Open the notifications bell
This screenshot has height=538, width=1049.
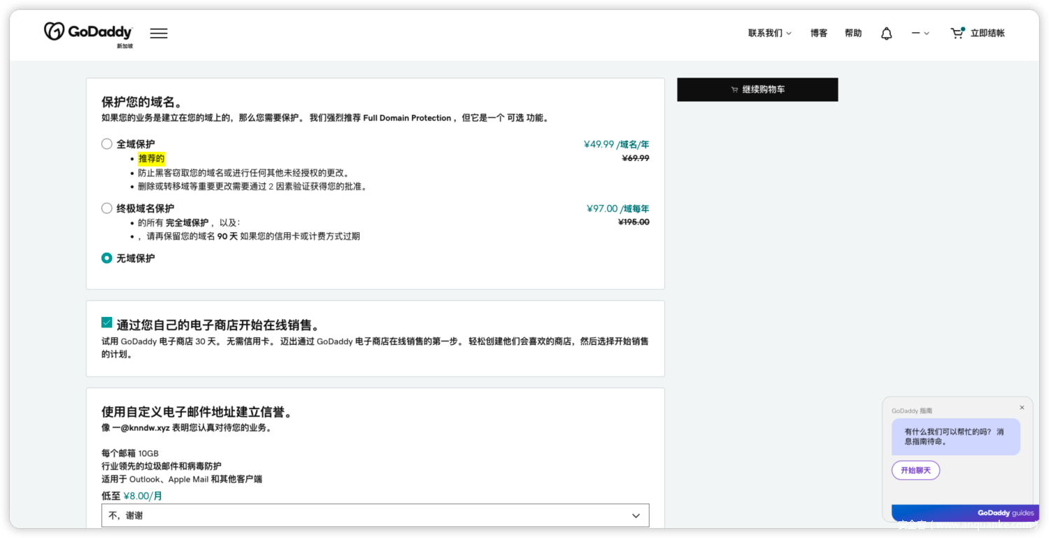click(x=886, y=34)
